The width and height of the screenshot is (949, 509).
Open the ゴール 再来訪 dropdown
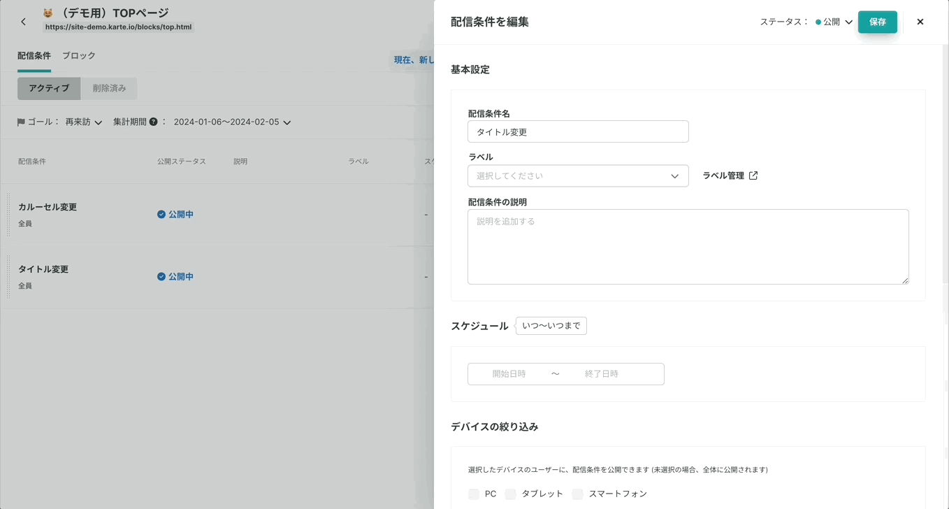(x=84, y=122)
